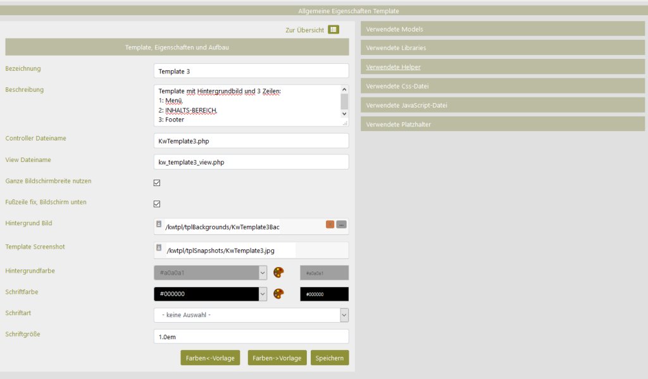The image size is (648, 379).
Task: Click the Zur Übersicht list icon
Action: point(333,30)
